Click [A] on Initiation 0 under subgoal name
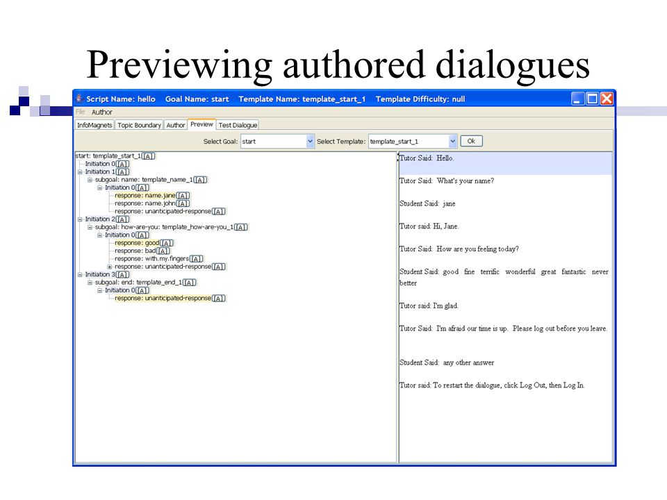The image size is (667, 500). point(142,187)
